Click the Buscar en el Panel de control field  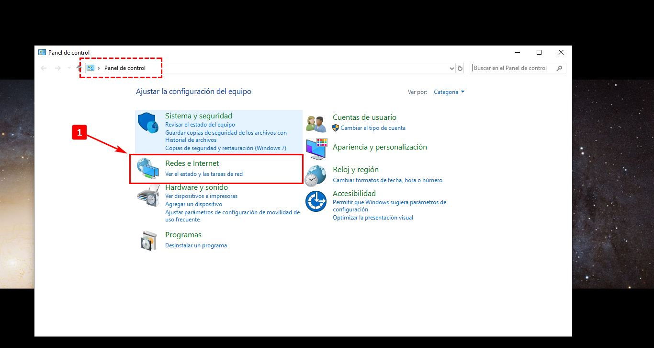(x=514, y=68)
